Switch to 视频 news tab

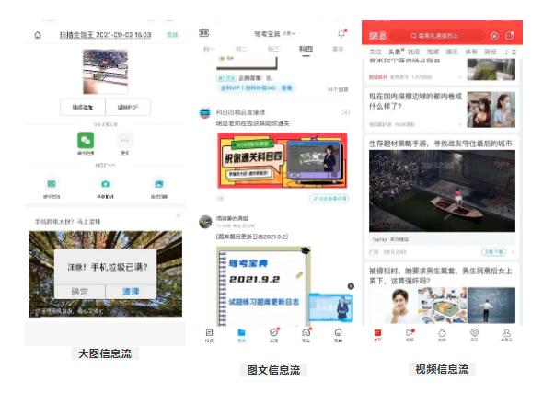(x=433, y=52)
